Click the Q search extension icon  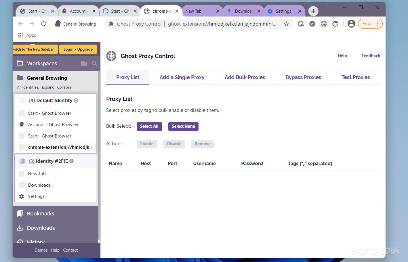pos(301,24)
